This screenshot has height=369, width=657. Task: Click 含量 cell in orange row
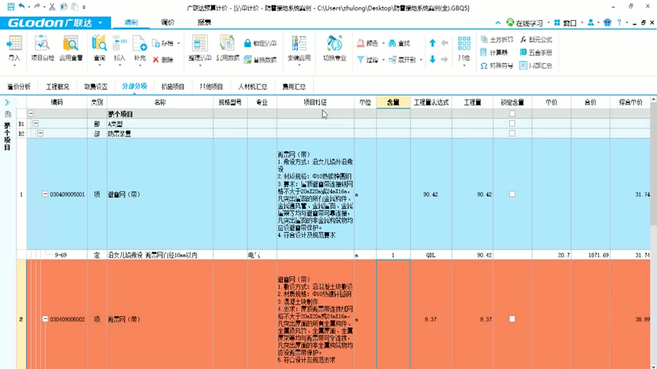click(393, 319)
